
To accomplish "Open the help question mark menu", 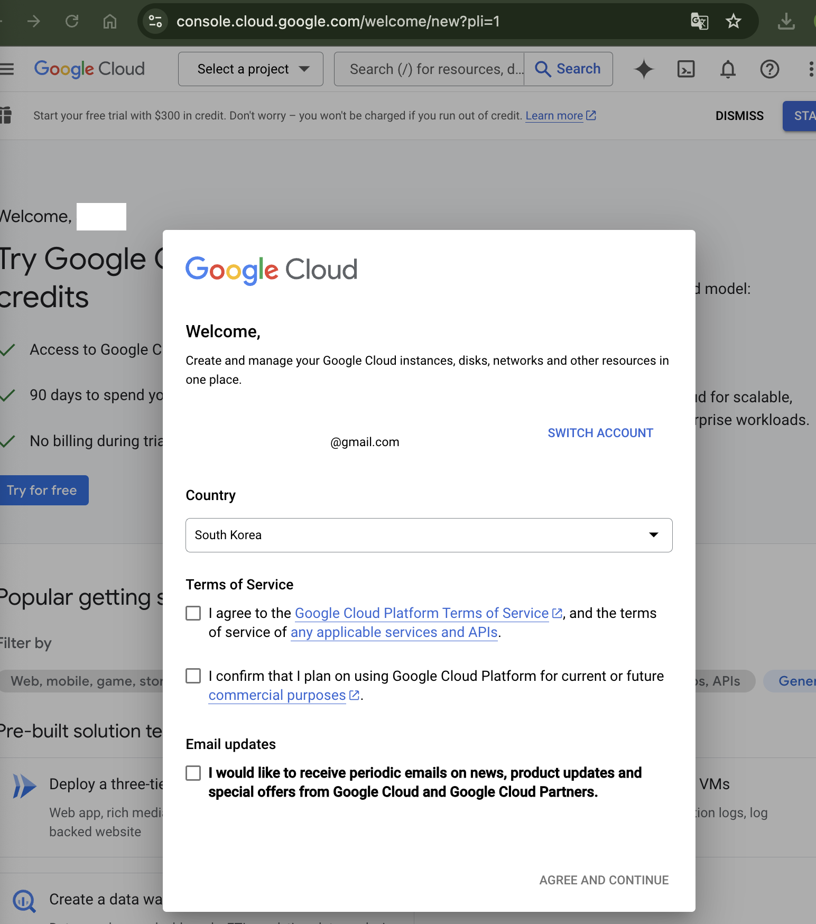I will [769, 69].
